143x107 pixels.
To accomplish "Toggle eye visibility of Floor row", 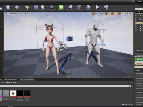I will click(136, 17).
